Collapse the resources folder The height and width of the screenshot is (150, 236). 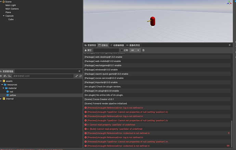[x=2, y=85]
